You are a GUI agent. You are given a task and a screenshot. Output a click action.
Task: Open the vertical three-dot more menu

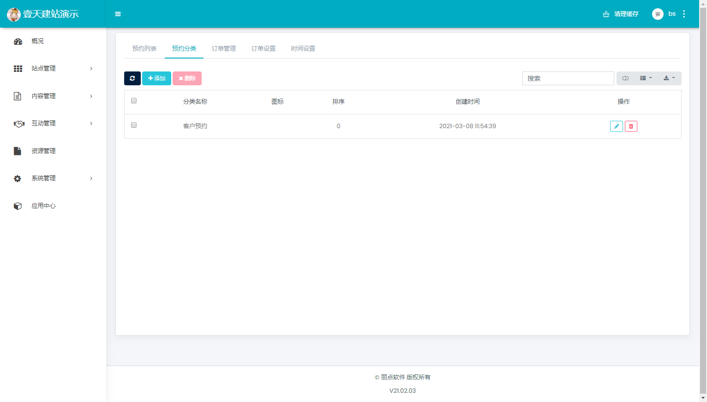684,14
